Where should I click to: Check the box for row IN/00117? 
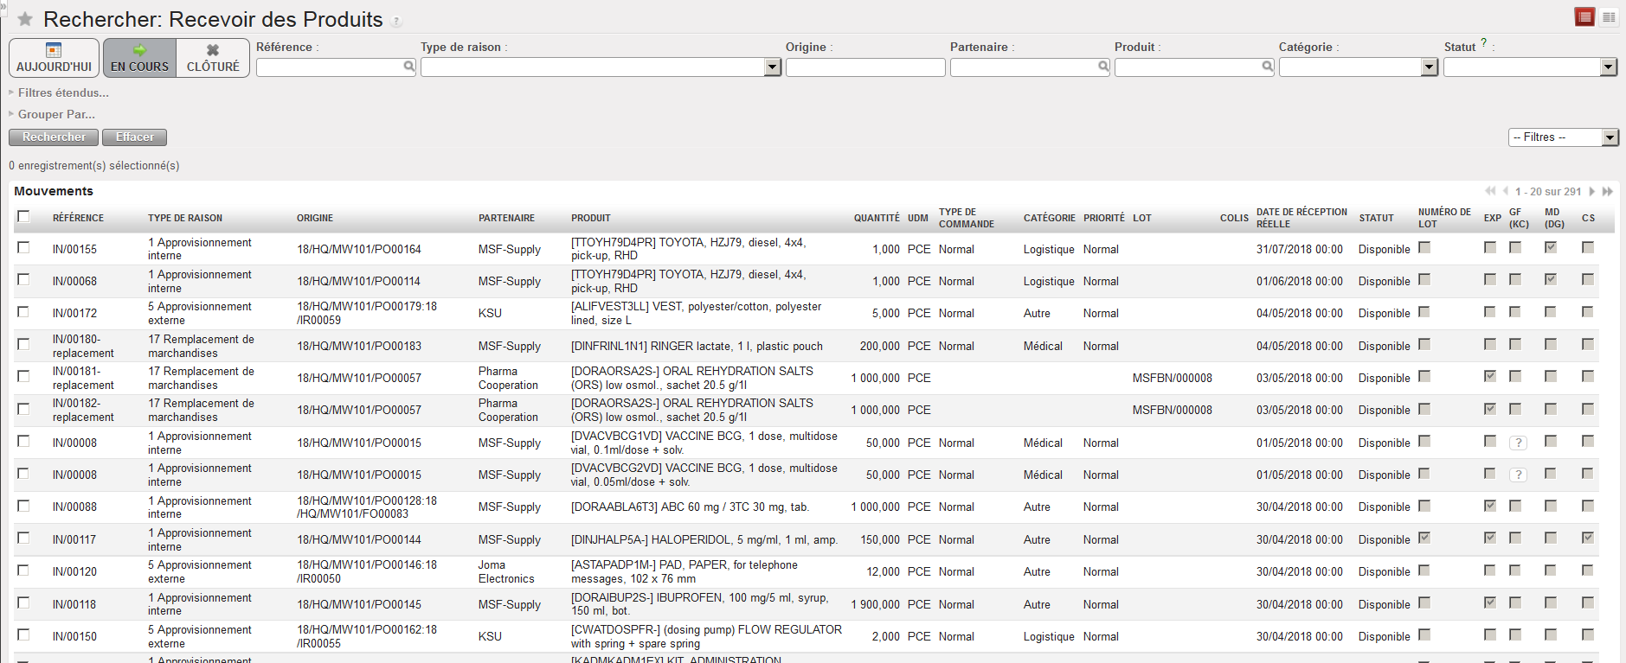point(23,539)
